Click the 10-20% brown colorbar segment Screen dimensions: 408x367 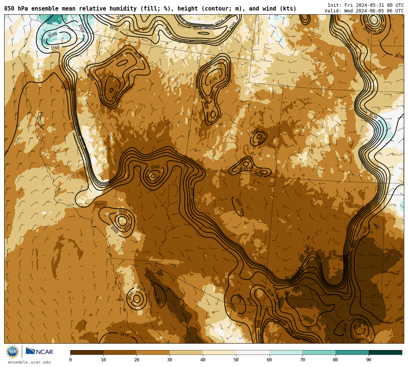120,352
